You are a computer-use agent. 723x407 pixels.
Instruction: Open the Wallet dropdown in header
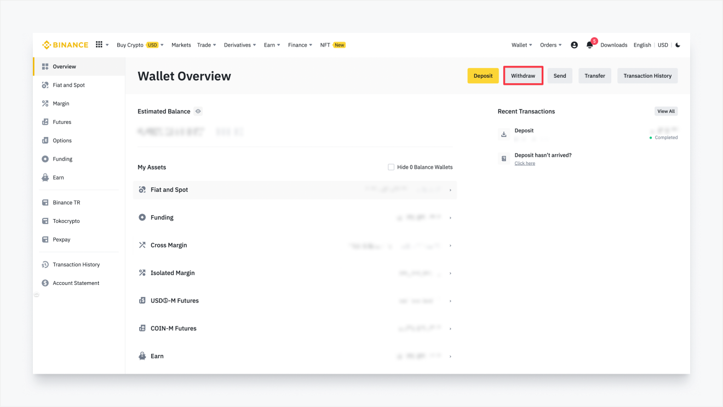click(x=522, y=45)
